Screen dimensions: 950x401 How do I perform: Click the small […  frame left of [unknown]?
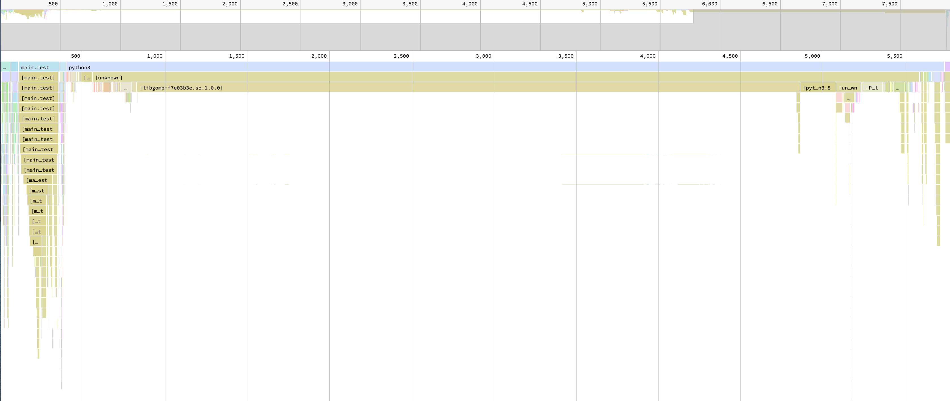87,78
